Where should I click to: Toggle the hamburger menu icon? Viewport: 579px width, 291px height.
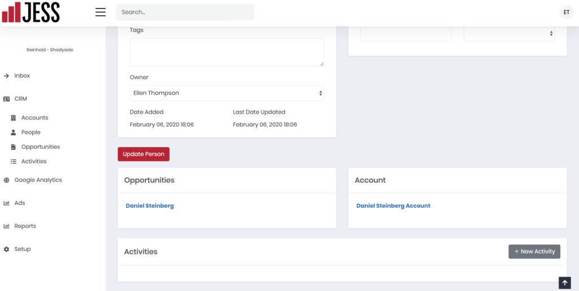[101, 12]
